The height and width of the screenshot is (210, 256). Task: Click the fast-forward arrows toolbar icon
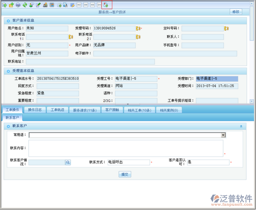point(86,5)
